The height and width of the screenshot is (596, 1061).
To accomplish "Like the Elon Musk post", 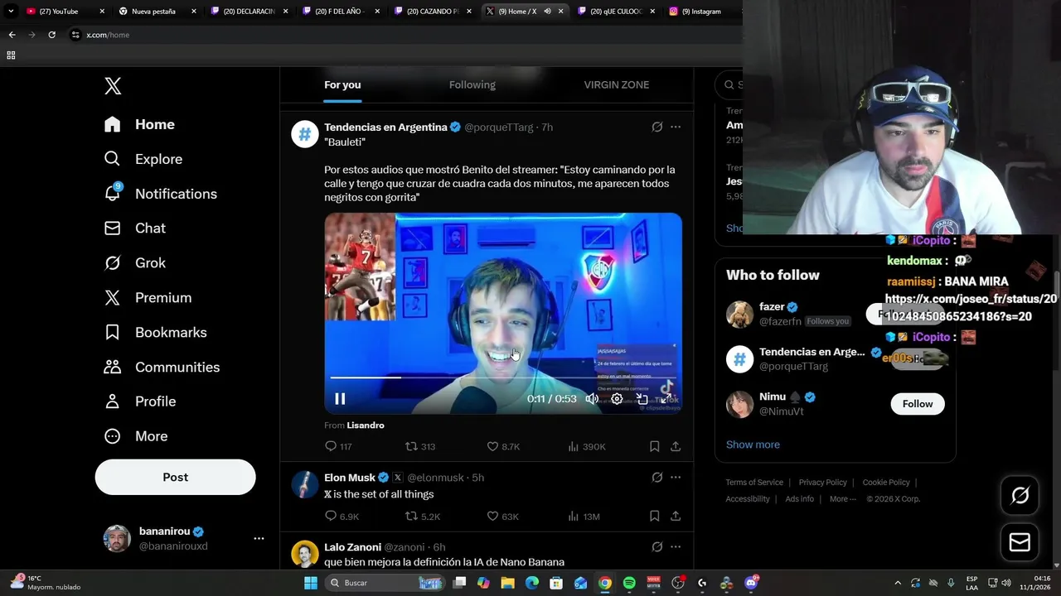I will (x=502, y=516).
